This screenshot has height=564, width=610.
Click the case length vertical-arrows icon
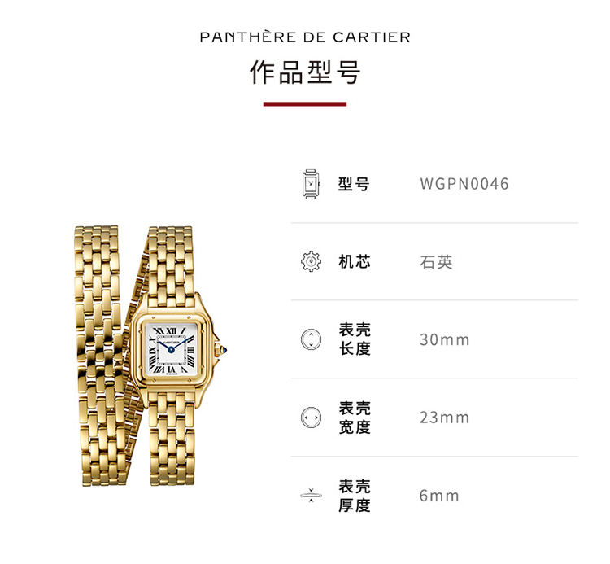point(311,339)
